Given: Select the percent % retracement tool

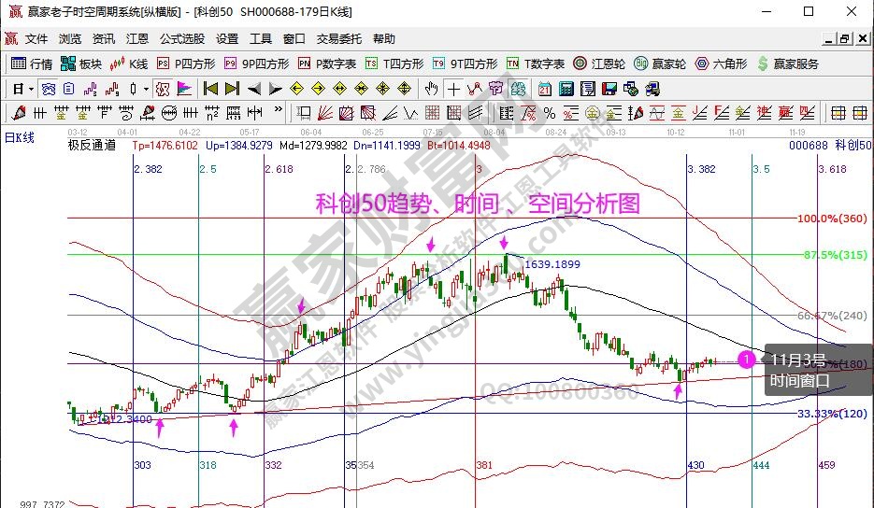Looking at the screenshot, I should pyautogui.click(x=550, y=114).
